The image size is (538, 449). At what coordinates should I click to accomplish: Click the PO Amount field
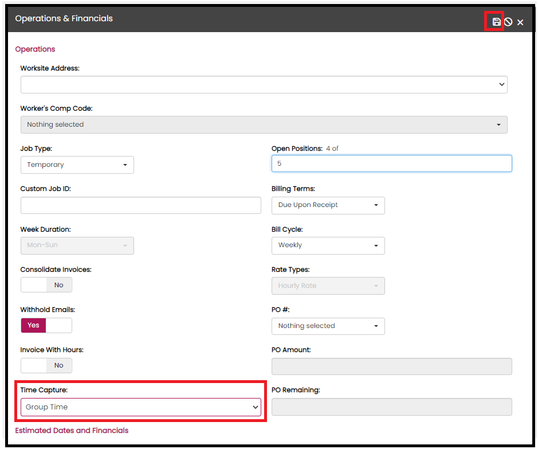(391, 366)
